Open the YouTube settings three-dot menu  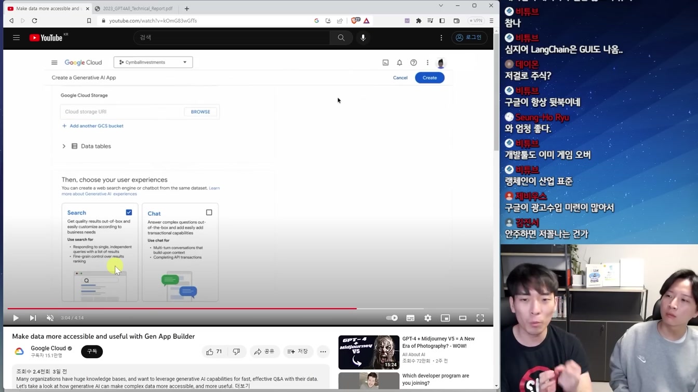pyautogui.click(x=441, y=37)
